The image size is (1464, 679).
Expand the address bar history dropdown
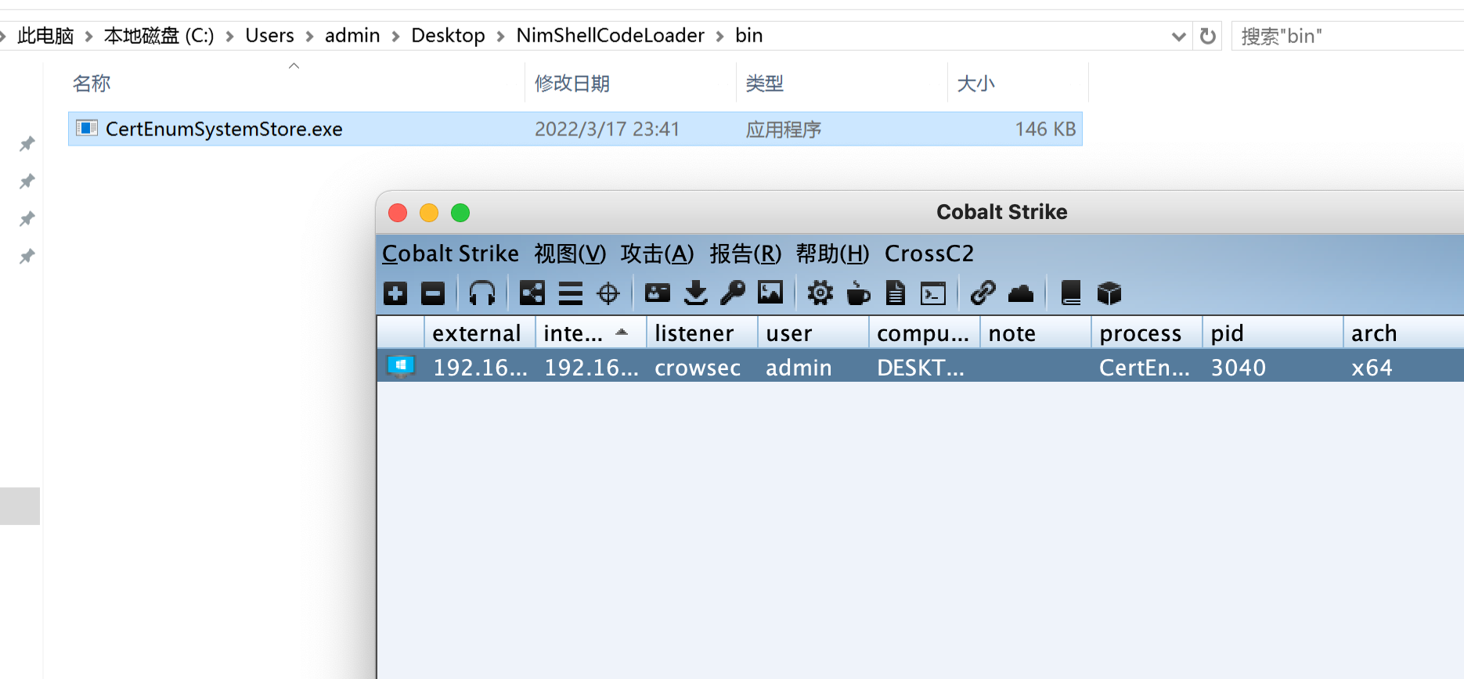point(1178,37)
